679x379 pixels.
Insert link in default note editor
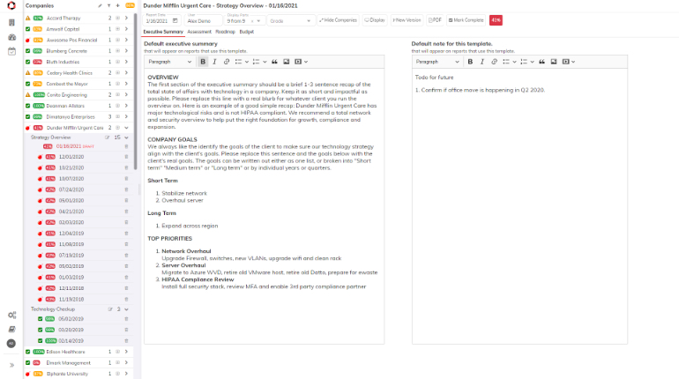click(x=494, y=62)
